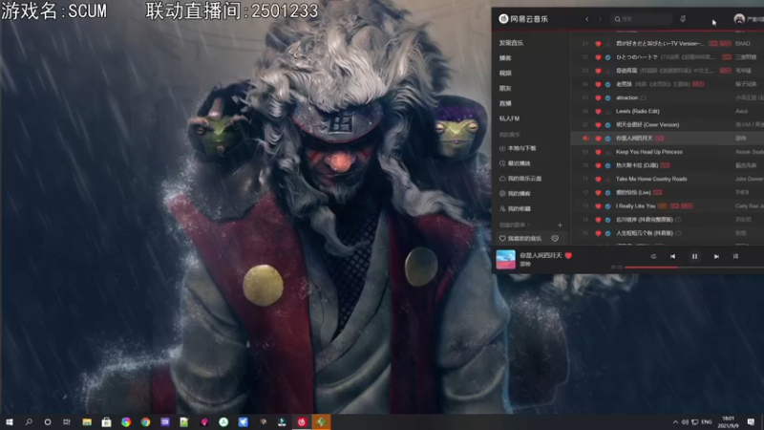Open the 视频 sidebar entry
The height and width of the screenshot is (430, 764).
pyautogui.click(x=505, y=74)
